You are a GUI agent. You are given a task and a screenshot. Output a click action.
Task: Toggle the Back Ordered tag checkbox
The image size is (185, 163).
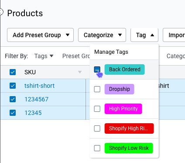[x=97, y=69]
